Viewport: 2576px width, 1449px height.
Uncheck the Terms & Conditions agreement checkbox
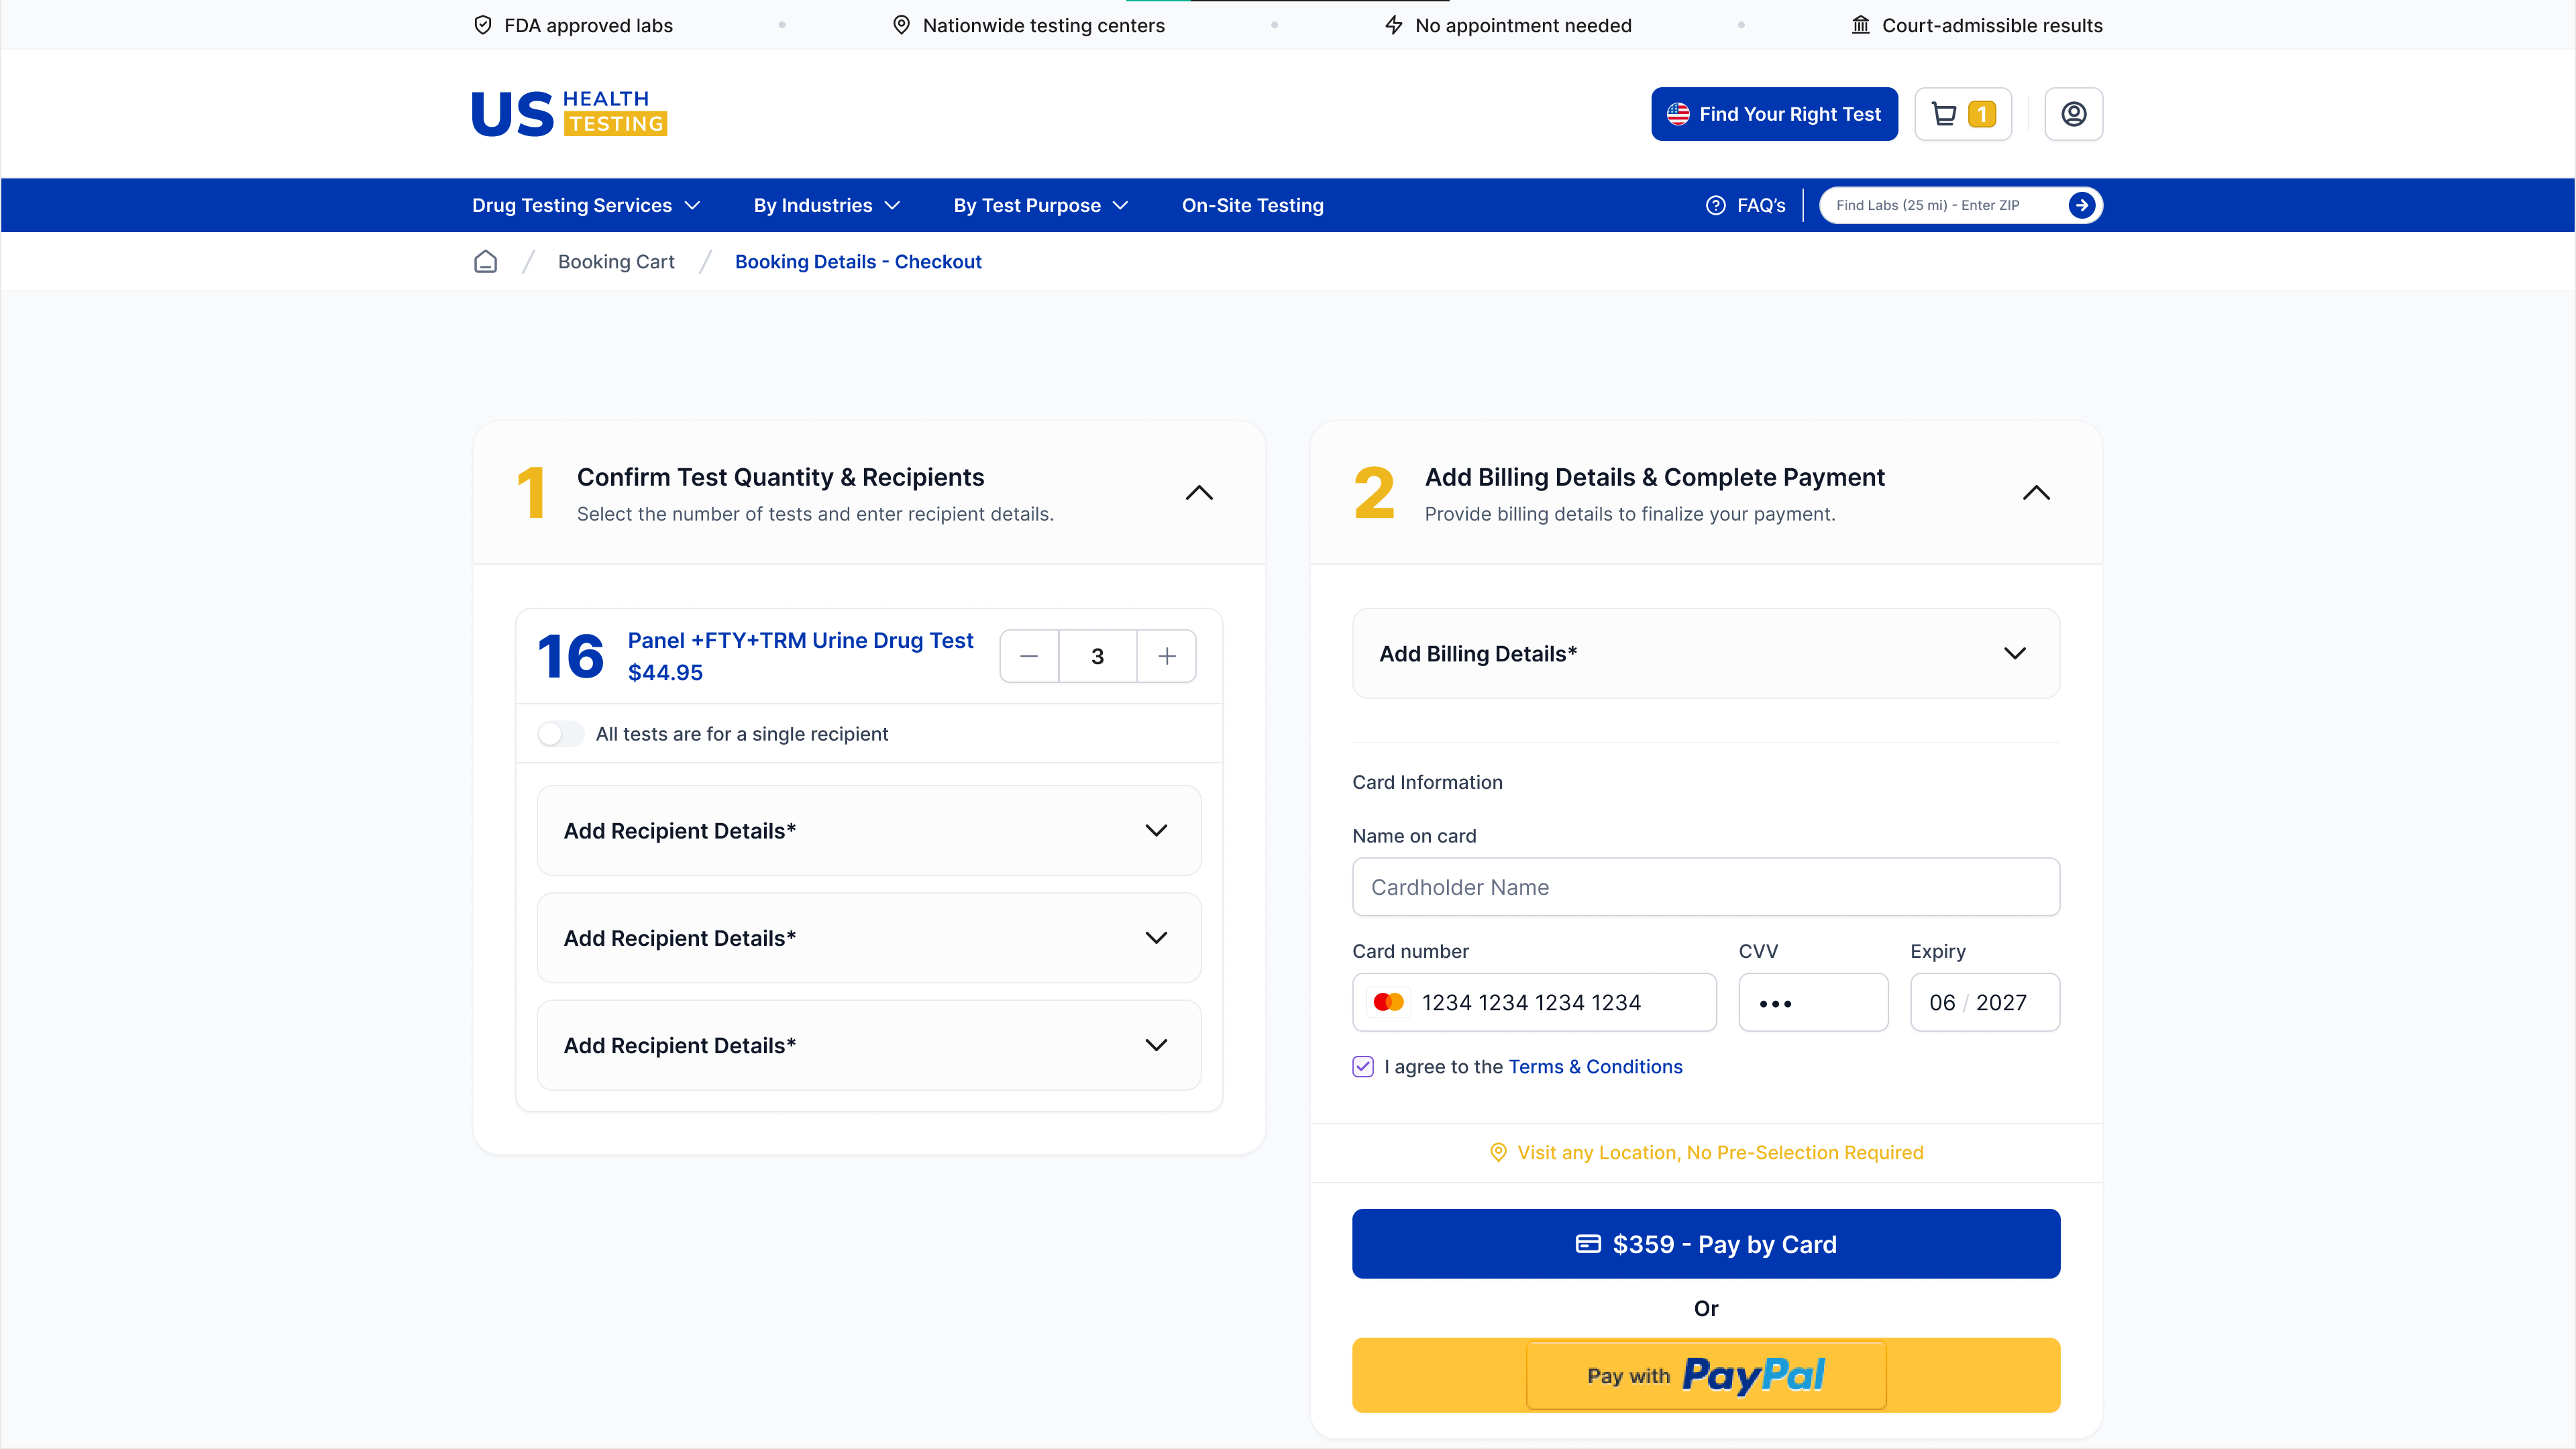coord(1363,1066)
